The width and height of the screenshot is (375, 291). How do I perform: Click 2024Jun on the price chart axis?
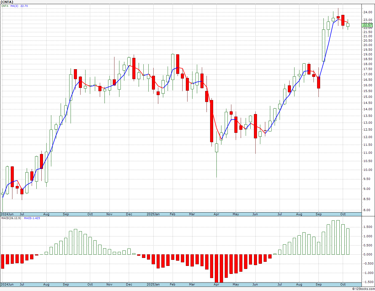(7, 214)
